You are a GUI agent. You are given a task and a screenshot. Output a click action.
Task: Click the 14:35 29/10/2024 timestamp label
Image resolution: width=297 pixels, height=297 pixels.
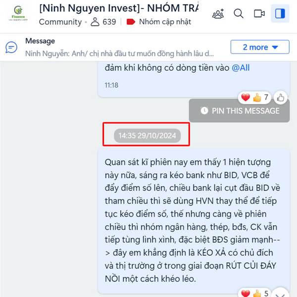(147, 136)
